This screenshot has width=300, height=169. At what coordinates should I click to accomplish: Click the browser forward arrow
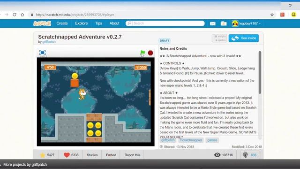point(7,15)
